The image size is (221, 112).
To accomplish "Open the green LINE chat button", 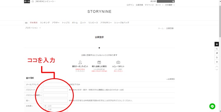I will (x=212, y=106).
